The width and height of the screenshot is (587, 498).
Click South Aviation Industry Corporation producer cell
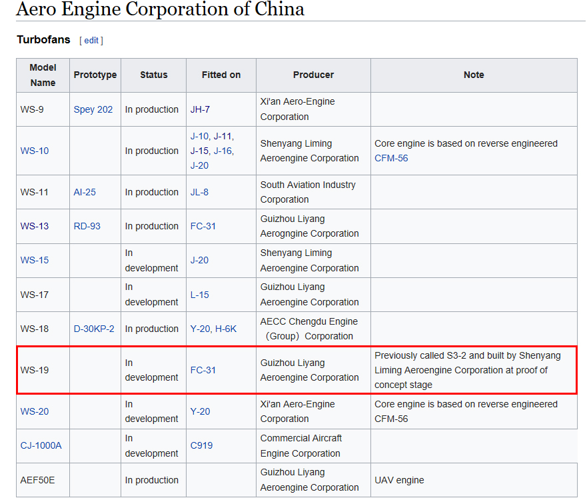coord(313,192)
